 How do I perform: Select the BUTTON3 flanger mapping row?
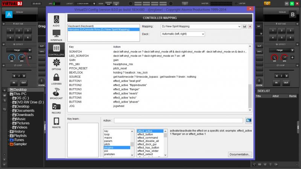click(158, 89)
